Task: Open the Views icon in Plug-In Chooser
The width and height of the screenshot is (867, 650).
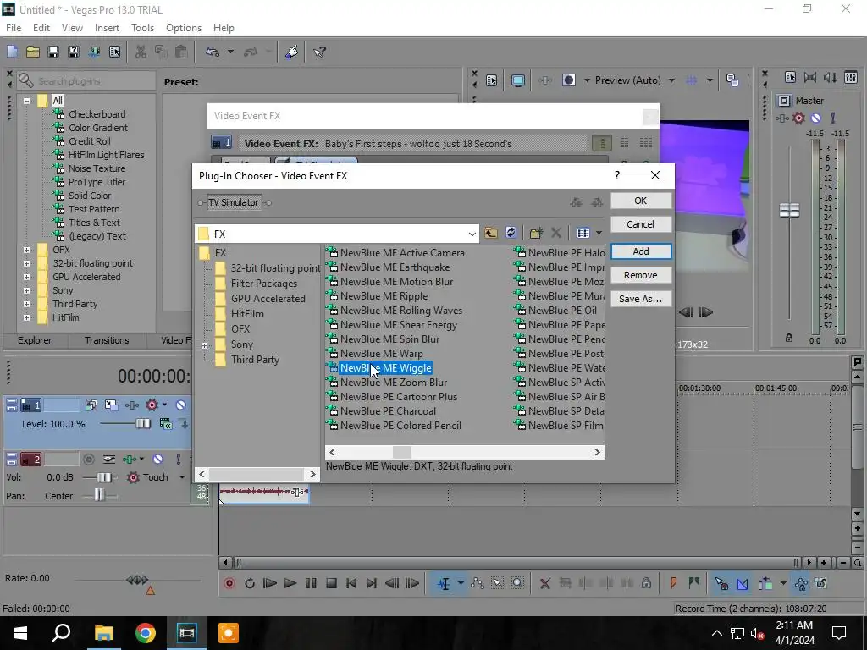Action: click(583, 234)
